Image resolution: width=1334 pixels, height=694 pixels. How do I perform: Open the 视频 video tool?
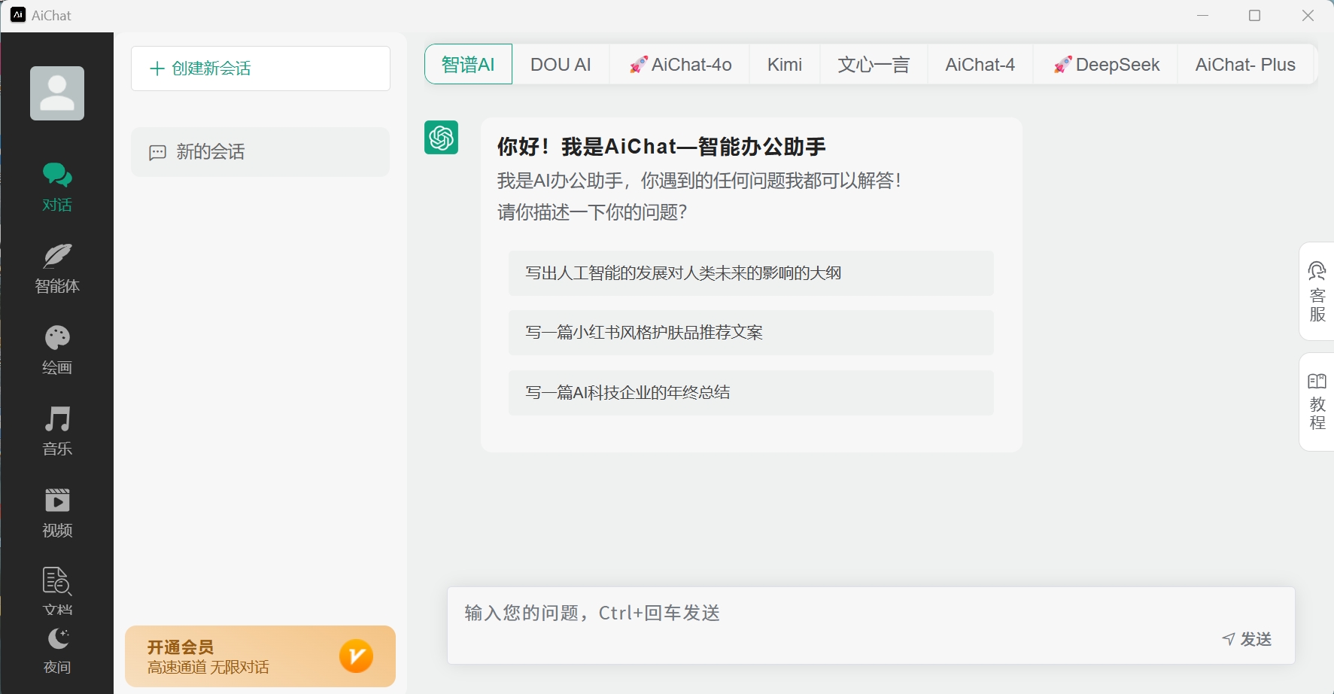coord(57,511)
